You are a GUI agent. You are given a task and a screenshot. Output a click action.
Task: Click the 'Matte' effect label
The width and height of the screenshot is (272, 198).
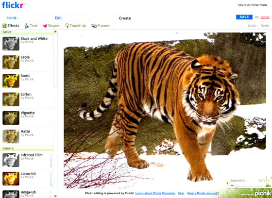pos(25,132)
